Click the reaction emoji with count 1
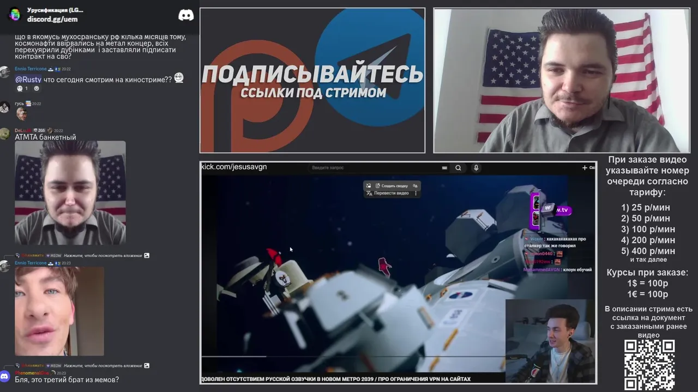The image size is (698, 392). [x=22, y=88]
